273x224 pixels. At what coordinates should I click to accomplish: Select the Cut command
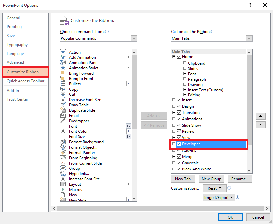[73, 94]
